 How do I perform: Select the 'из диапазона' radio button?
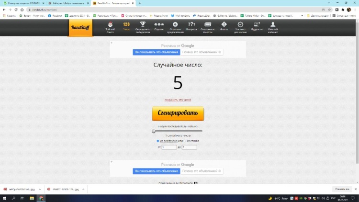[x=158, y=141]
